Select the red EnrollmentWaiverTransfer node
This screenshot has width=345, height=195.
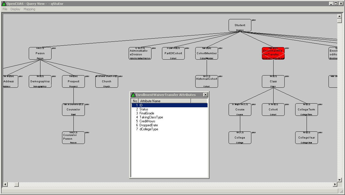click(273, 53)
